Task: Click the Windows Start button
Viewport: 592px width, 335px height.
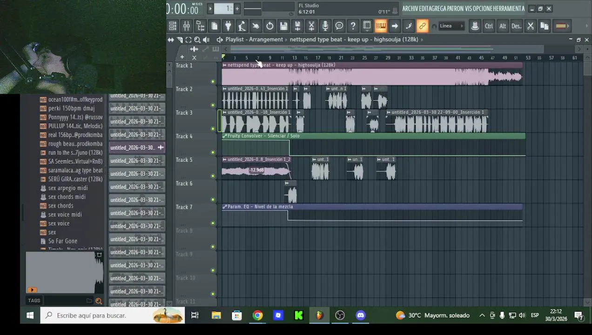Action: tap(30, 315)
